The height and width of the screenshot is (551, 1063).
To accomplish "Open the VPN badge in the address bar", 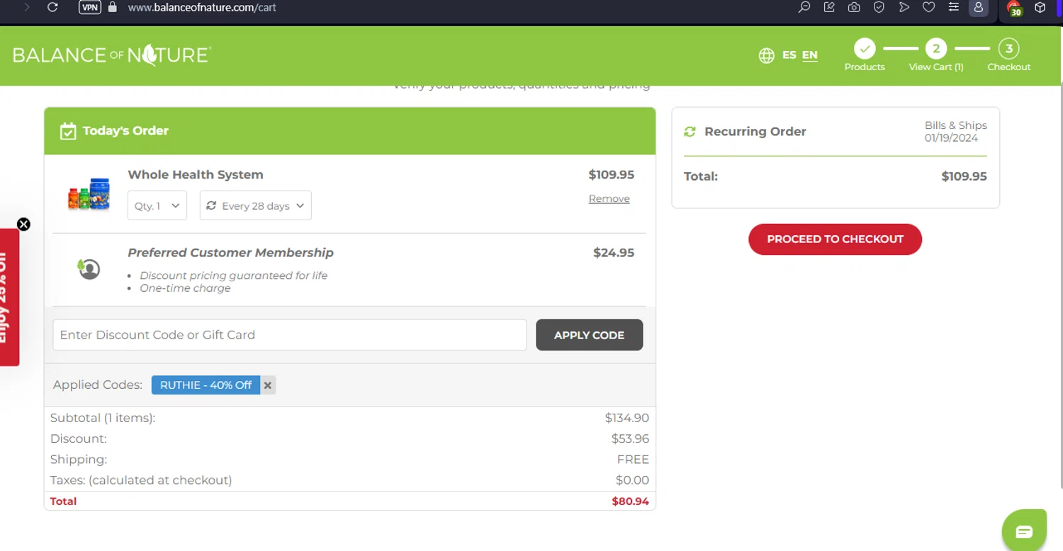I will coord(90,7).
